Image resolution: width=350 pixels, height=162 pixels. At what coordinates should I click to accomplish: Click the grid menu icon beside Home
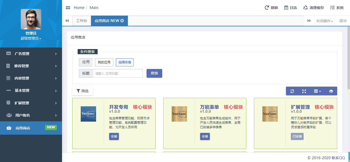click(68, 8)
